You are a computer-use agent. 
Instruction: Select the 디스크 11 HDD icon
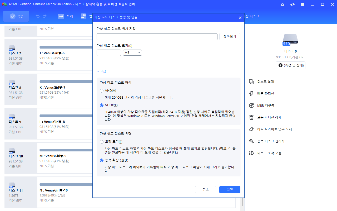[x=12, y=185]
